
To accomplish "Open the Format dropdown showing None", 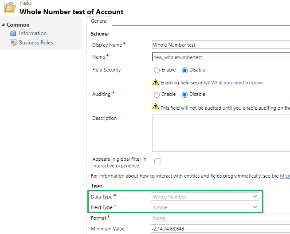I will pyautogui.click(x=220, y=218).
